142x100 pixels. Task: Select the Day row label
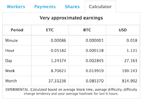9,61
